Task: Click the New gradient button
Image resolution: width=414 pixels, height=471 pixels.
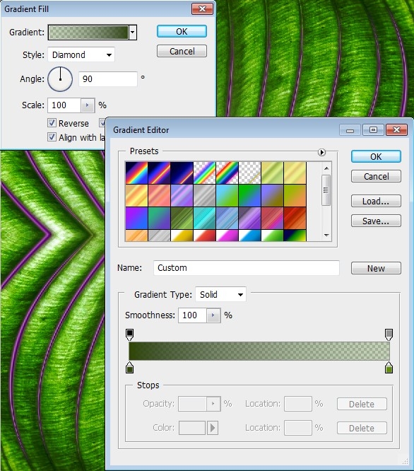Action: coord(376,268)
